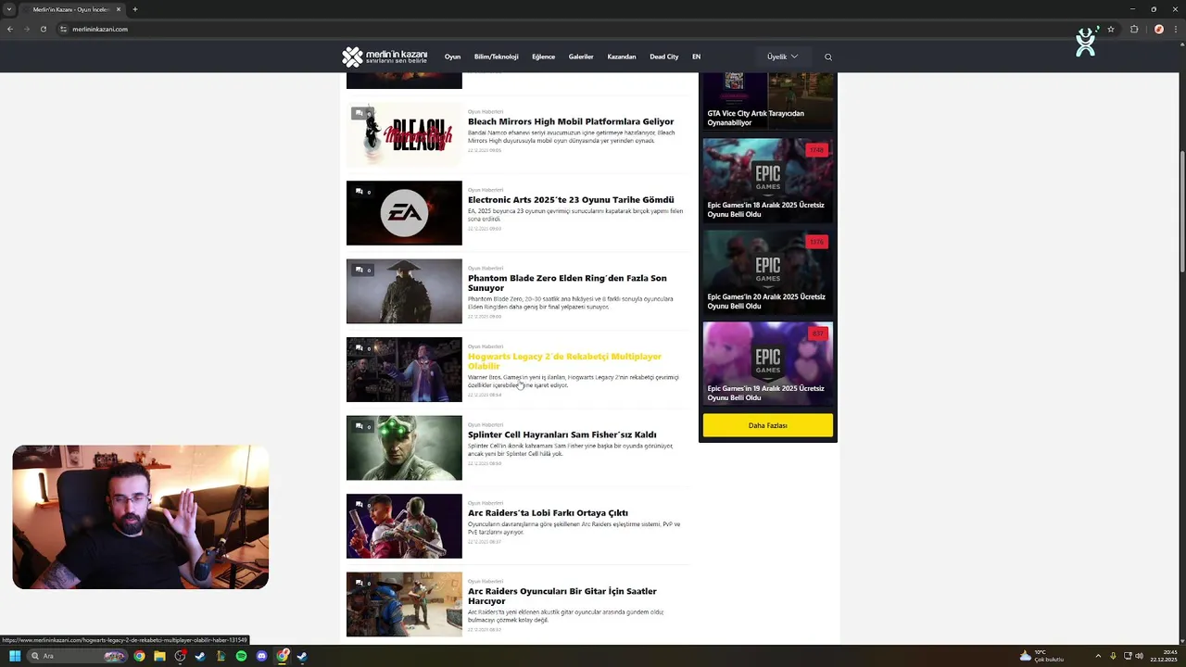Open a new browser tab with plus
Viewport: 1186px width, 667px height.
(x=135, y=9)
